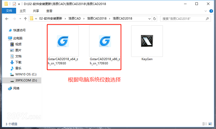The image size is (216, 129).
Task: Select the GstarCAD2018_x86_zh_cn_170930 file name
Action: (105, 61)
